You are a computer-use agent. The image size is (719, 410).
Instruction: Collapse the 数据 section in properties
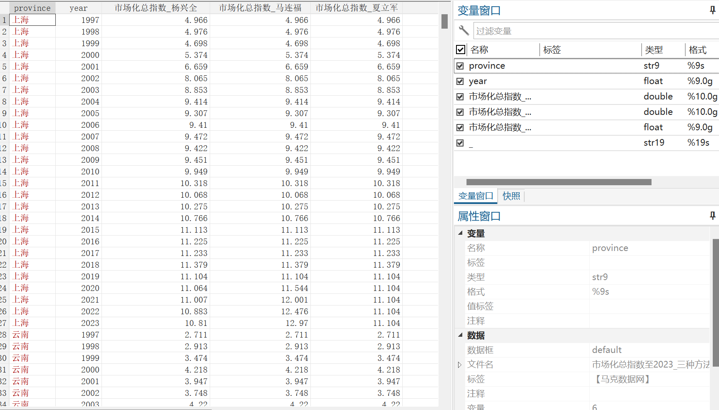click(460, 335)
